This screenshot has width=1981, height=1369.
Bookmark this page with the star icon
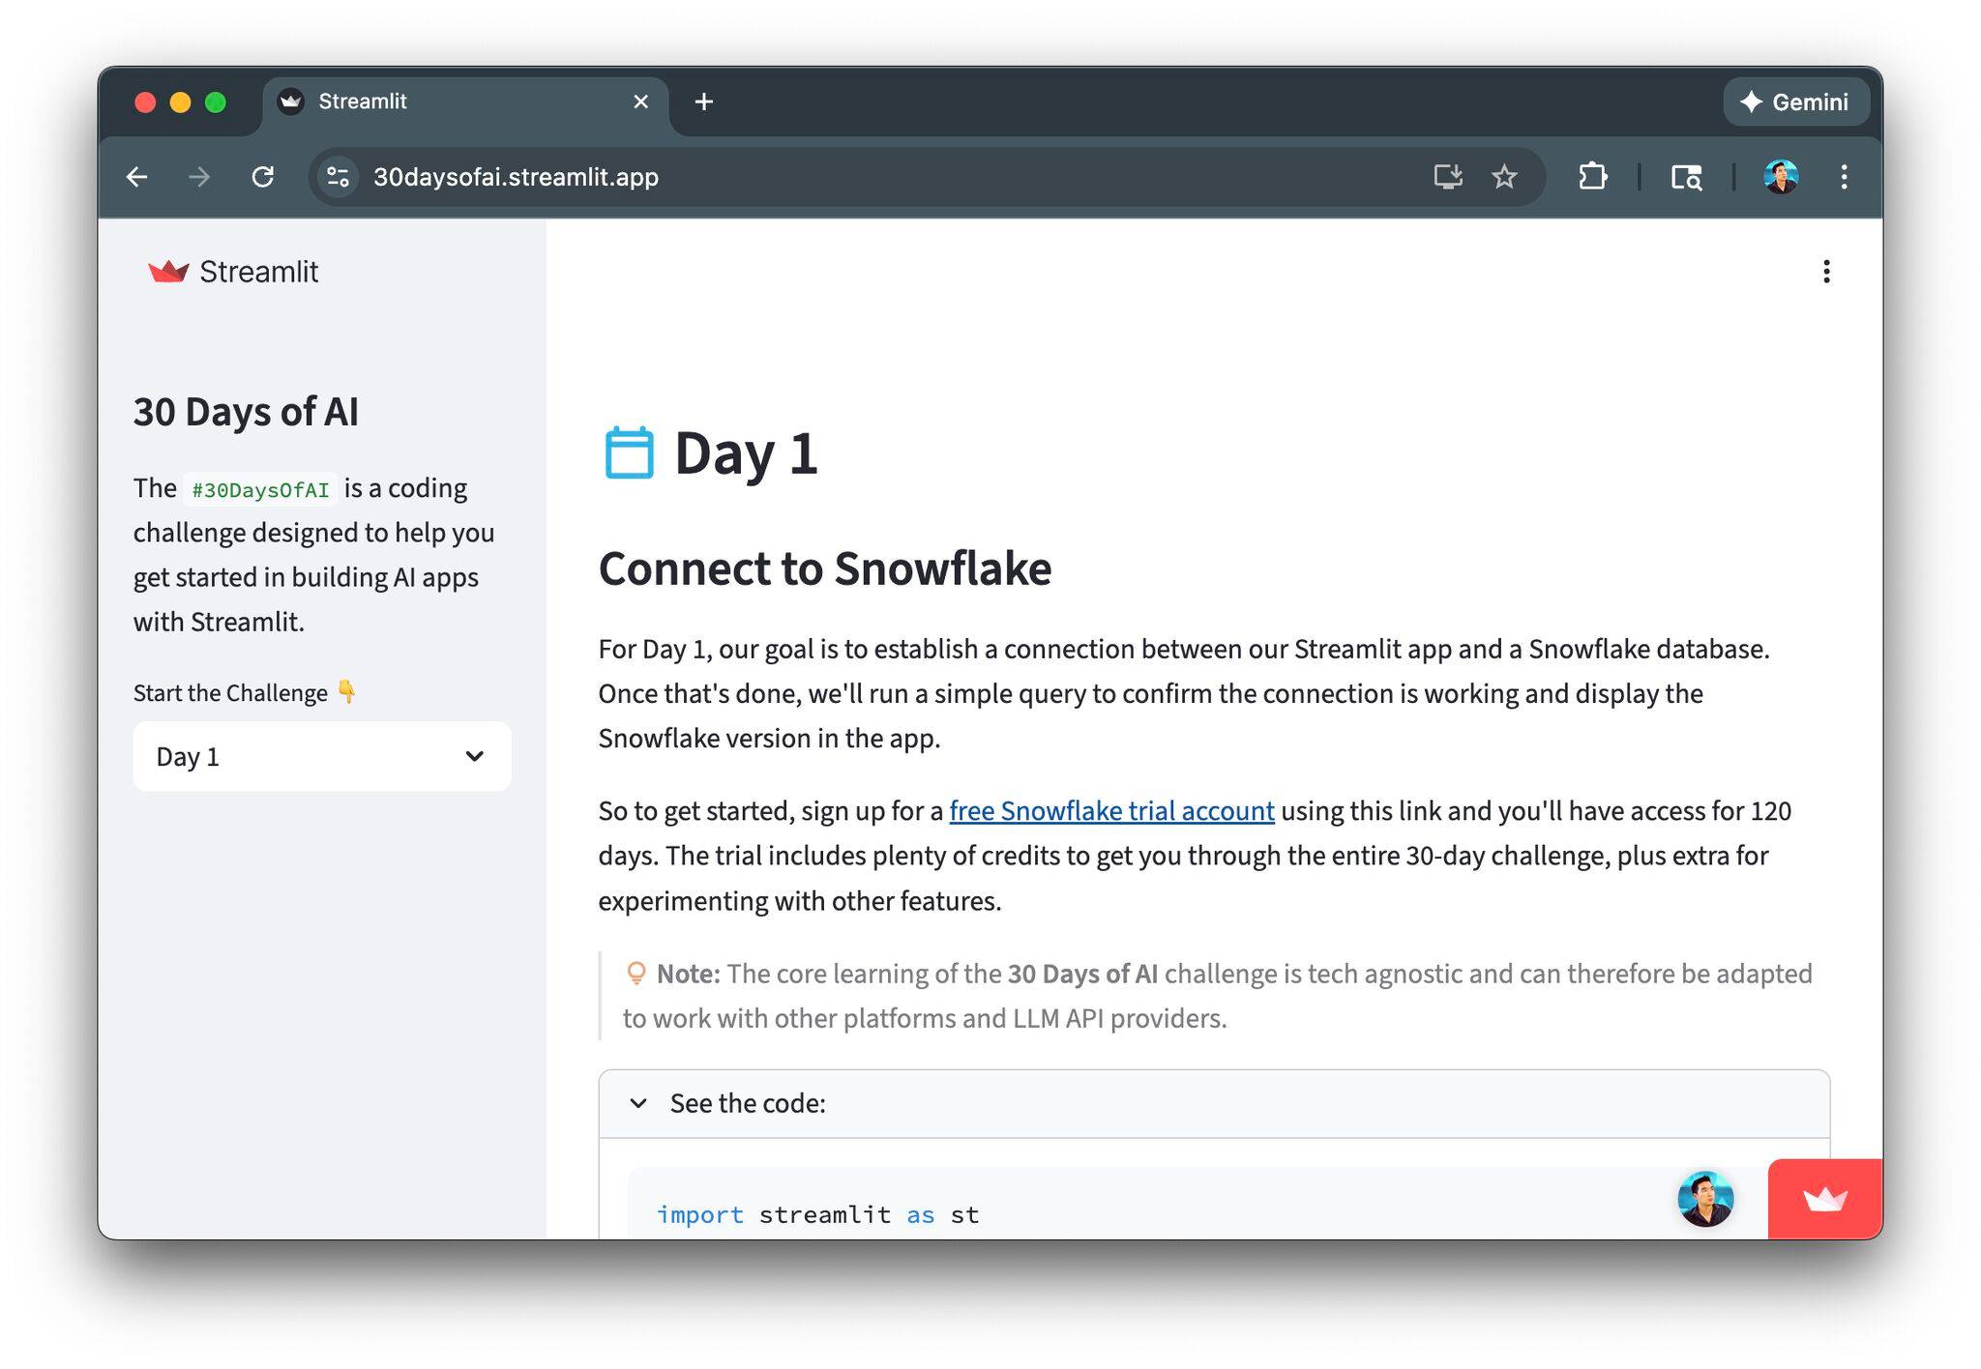1504,177
